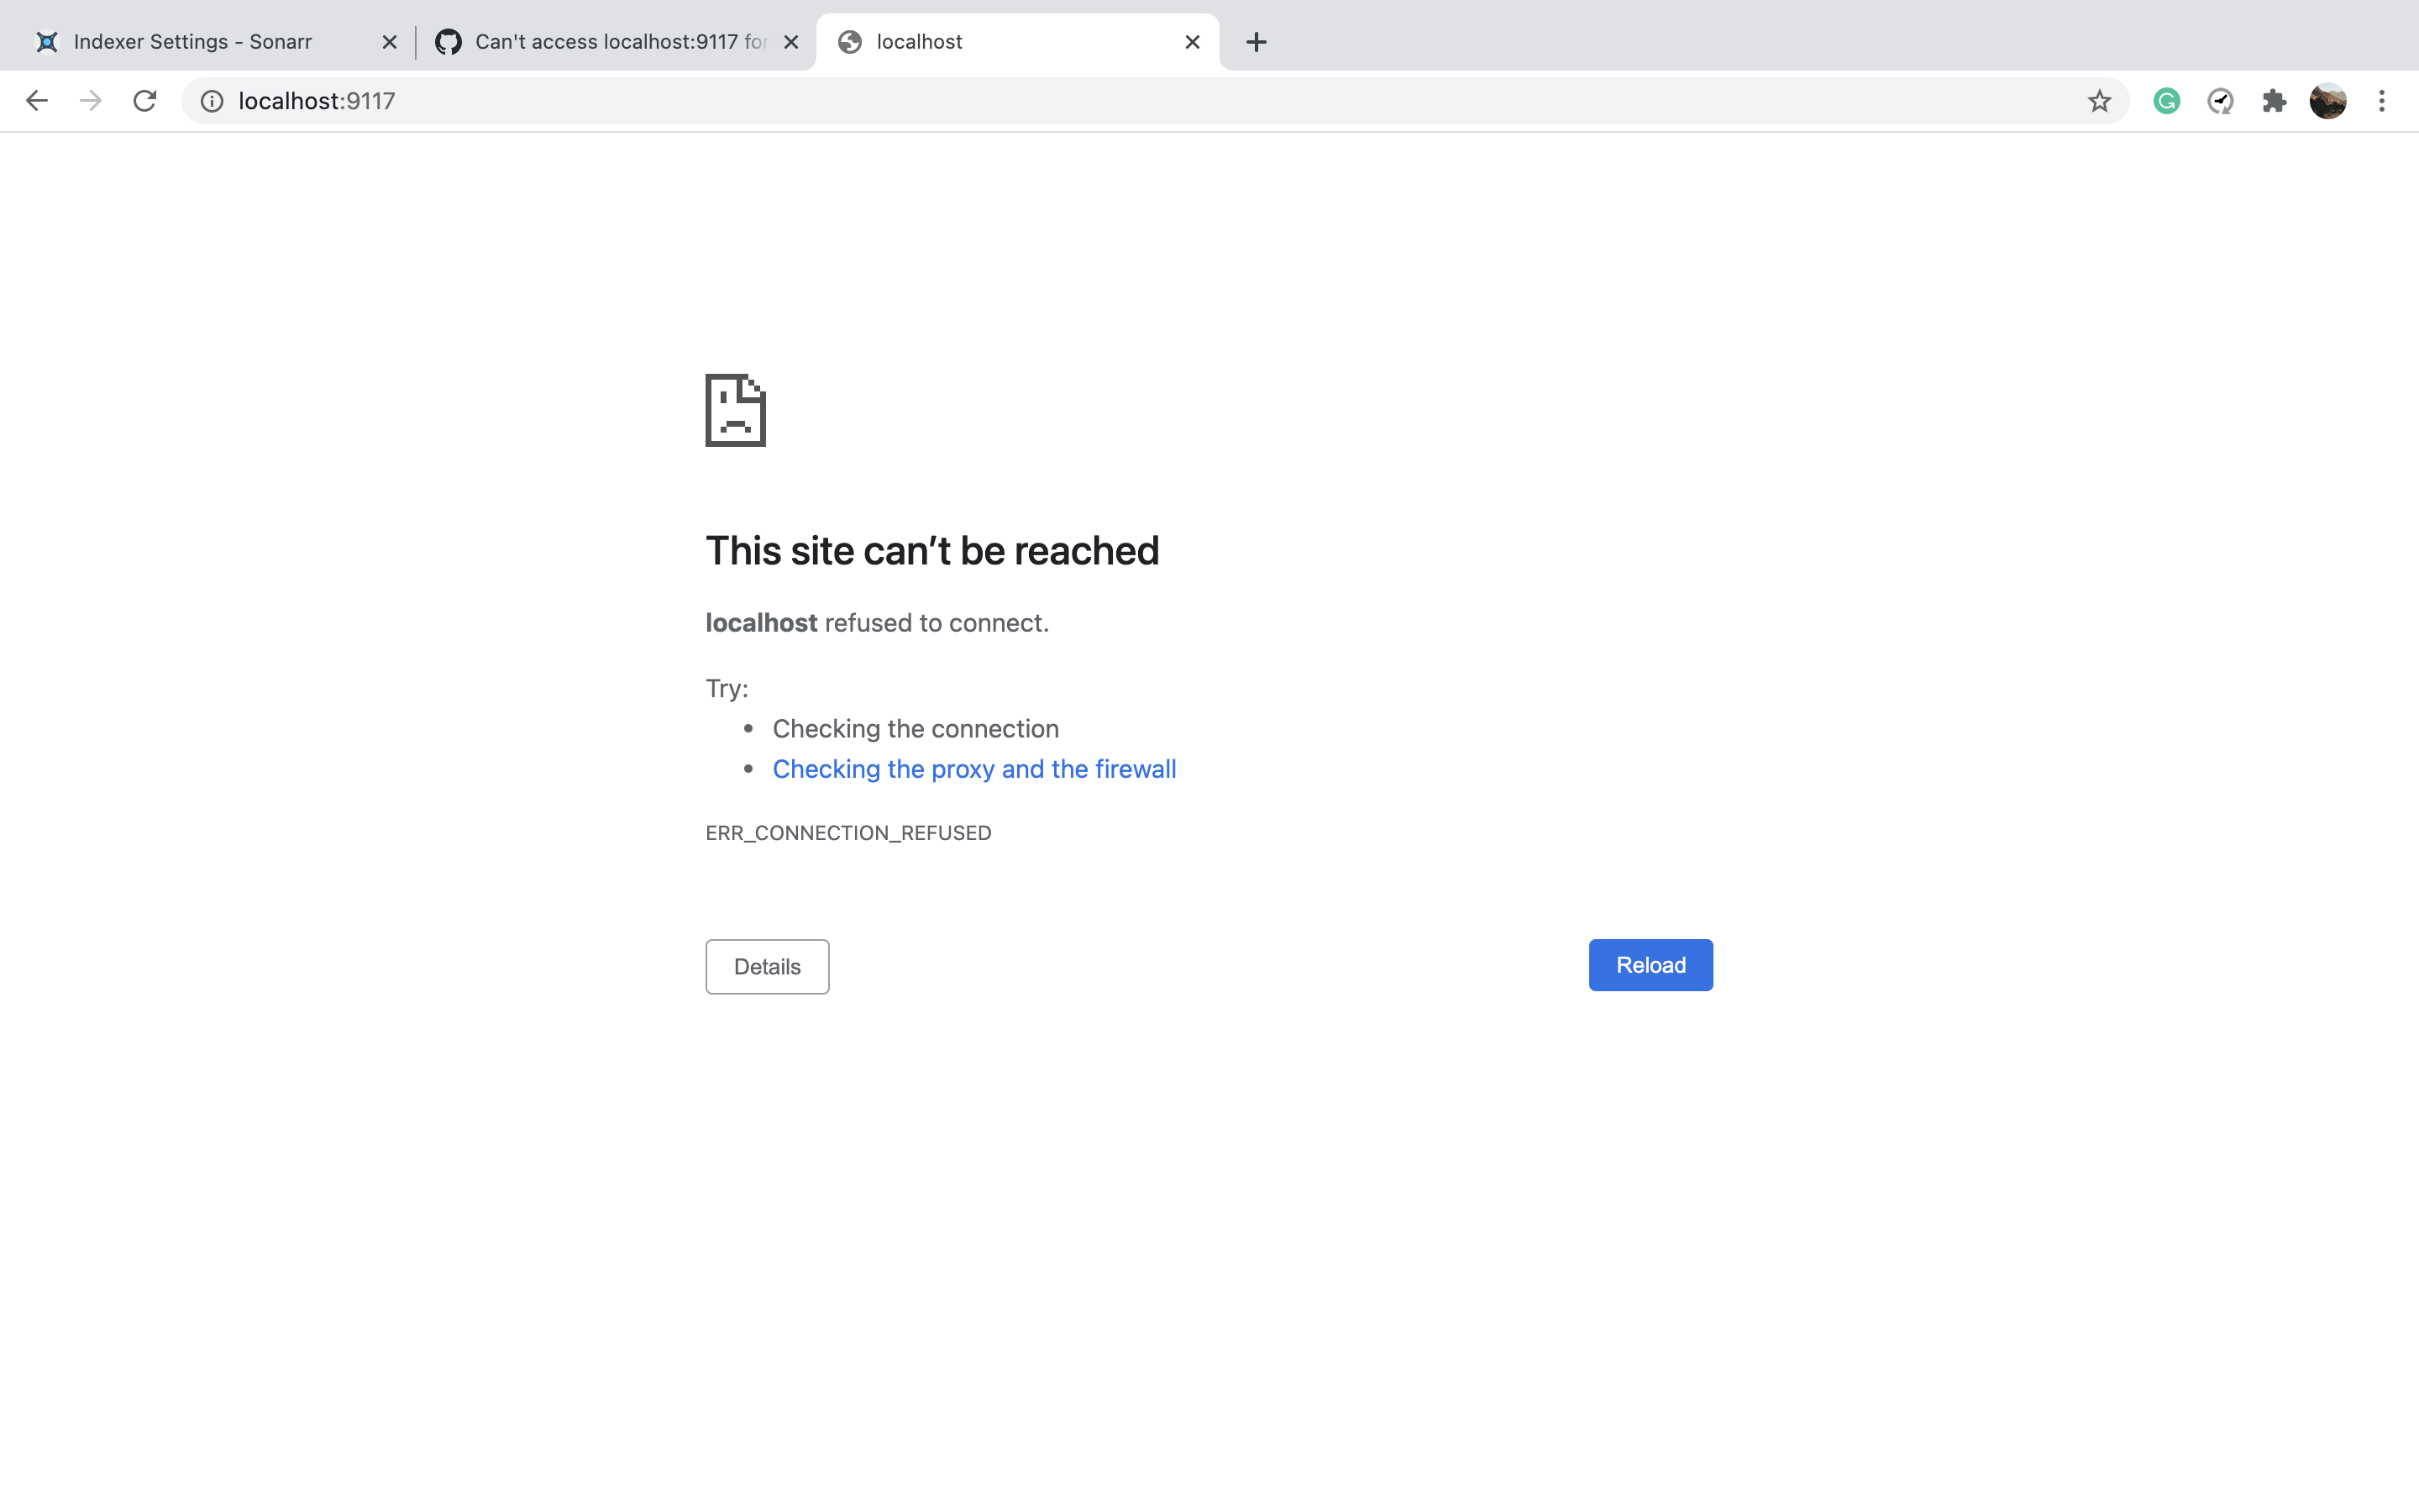Image resolution: width=2419 pixels, height=1512 pixels.
Task: Open the speedometer extension icon
Action: 2220,101
